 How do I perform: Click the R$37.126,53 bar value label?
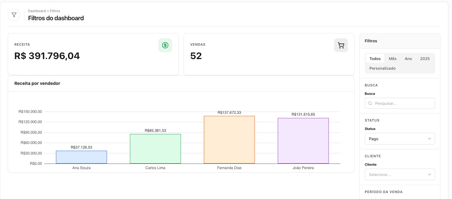(81, 147)
